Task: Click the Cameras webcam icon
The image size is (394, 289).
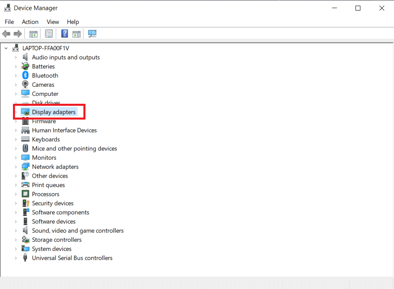Action: (26, 85)
